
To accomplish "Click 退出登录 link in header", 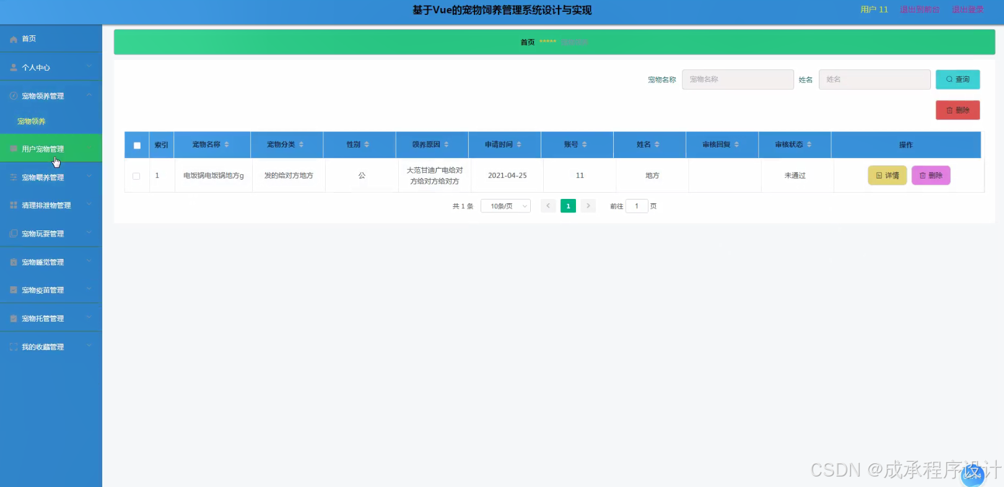I will coord(967,10).
